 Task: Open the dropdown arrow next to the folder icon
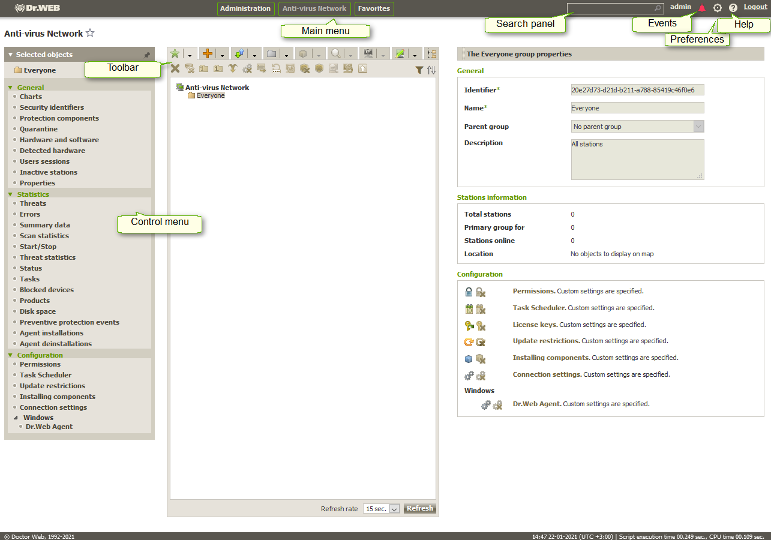pos(286,55)
